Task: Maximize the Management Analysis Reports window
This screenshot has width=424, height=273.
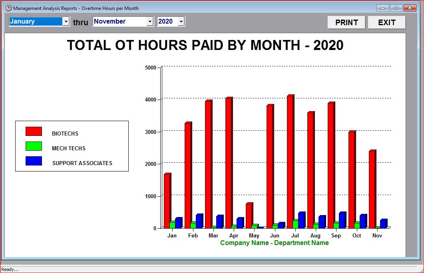Action: pos(396,8)
